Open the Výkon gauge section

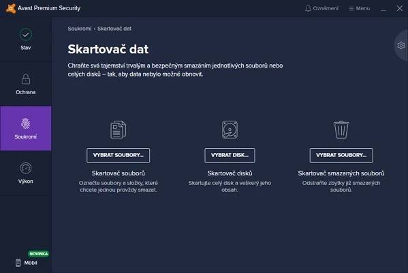pos(25,173)
